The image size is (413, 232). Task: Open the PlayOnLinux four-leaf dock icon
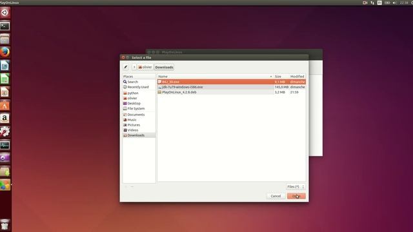click(5, 185)
